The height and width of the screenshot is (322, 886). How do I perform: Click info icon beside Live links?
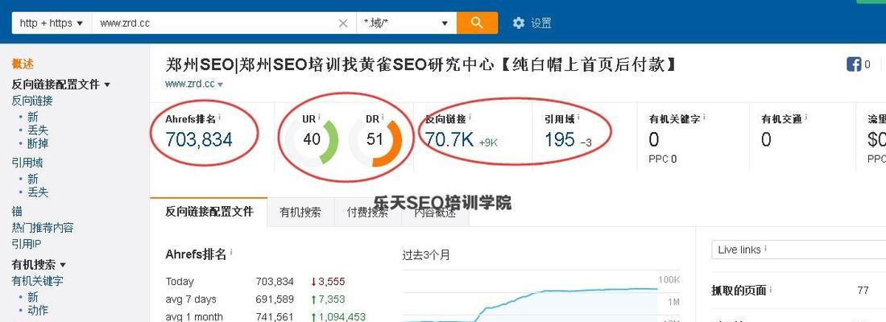765,248
